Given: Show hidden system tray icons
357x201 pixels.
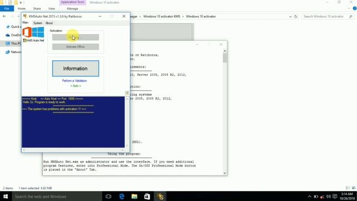Looking at the screenshot, I should pos(310,197).
